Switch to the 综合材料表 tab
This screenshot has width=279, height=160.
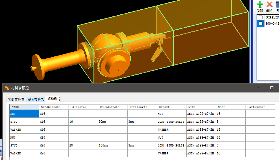[x=36, y=99]
